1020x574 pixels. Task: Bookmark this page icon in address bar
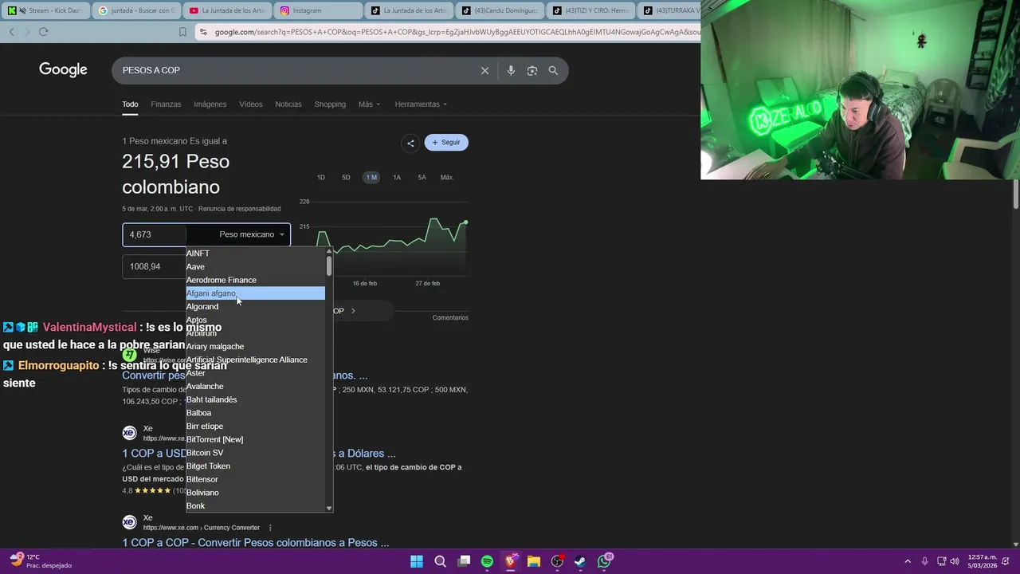pyautogui.click(x=182, y=32)
